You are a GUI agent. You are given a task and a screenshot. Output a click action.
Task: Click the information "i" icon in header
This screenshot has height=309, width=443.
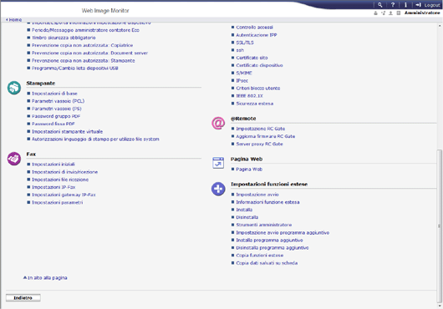[x=405, y=5]
